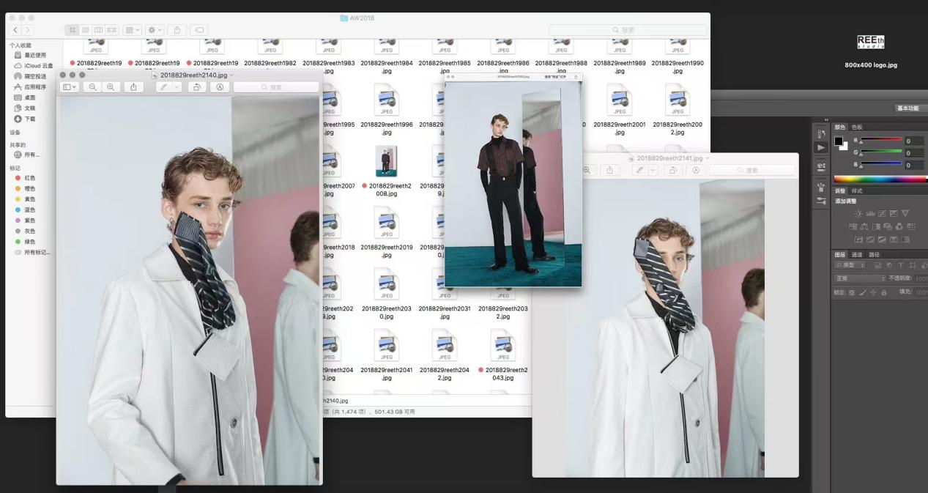Toggle the lock all layers padlock
Screen dimensions: 928x493
(883, 292)
